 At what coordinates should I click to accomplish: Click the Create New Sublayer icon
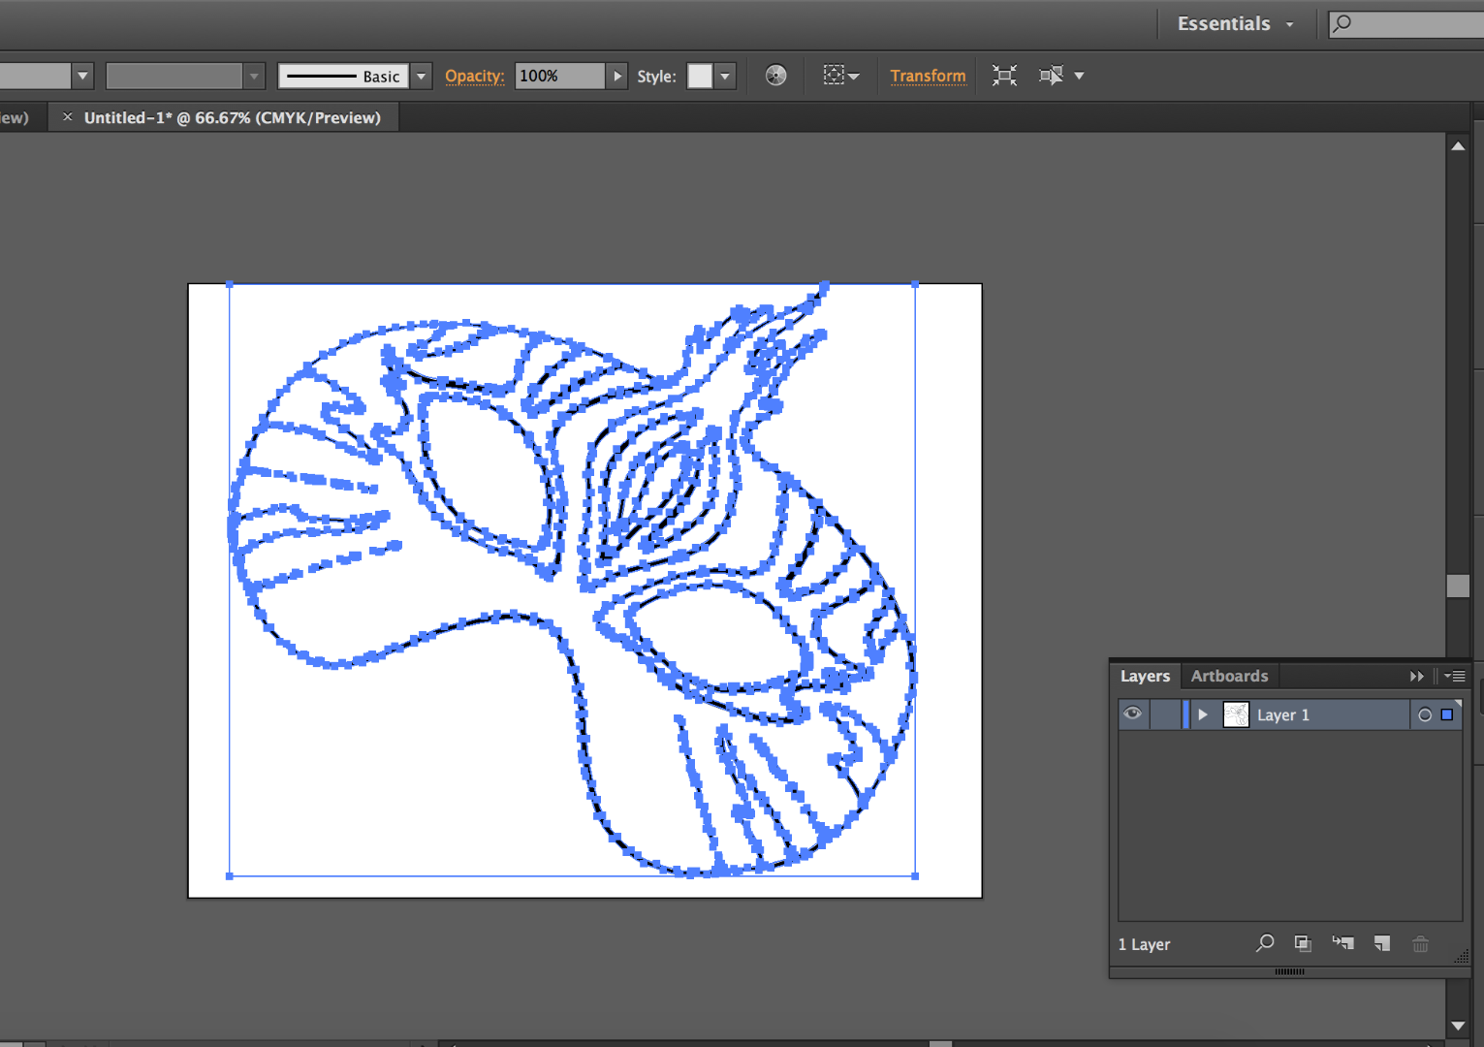click(x=1342, y=943)
